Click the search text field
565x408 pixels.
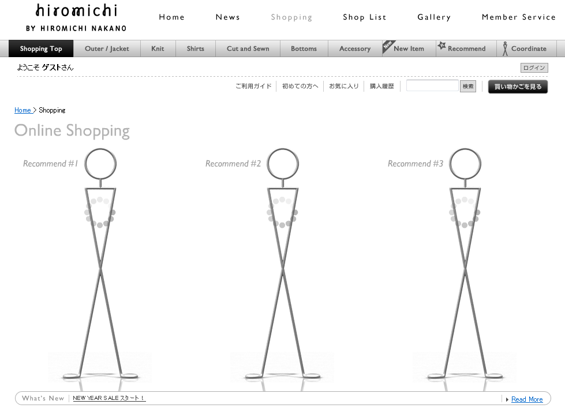[x=432, y=86]
